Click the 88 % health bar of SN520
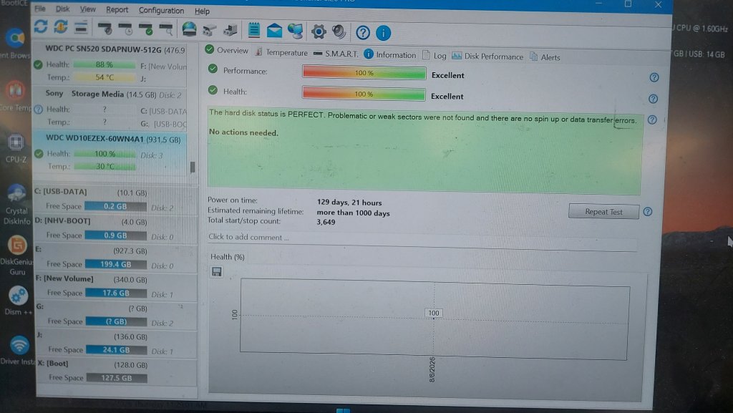Viewport: 733px width, 413px height. (105, 64)
